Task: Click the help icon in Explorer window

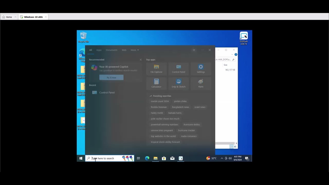Action: tap(236, 54)
